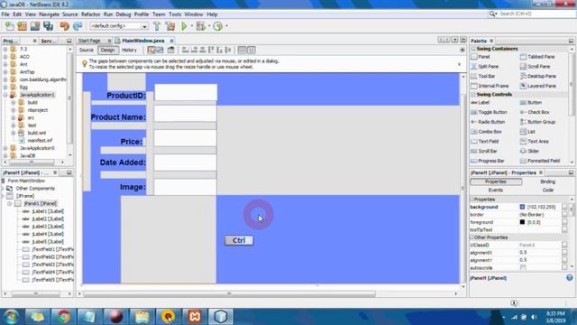Click the New File toolbar icon
The image size is (577, 325).
(x=10, y=26)
